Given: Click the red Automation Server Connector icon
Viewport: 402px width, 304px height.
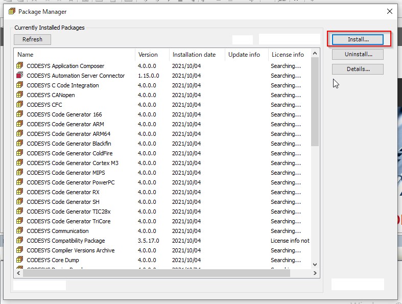Looking at the screenshot, I should tap(20, 75).
